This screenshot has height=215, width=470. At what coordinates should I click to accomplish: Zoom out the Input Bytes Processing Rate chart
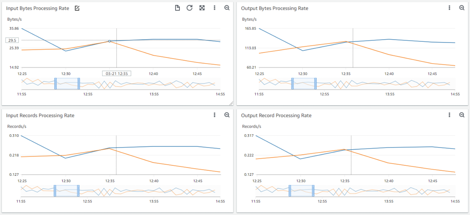pyautogui.click(x=227, y=8)
